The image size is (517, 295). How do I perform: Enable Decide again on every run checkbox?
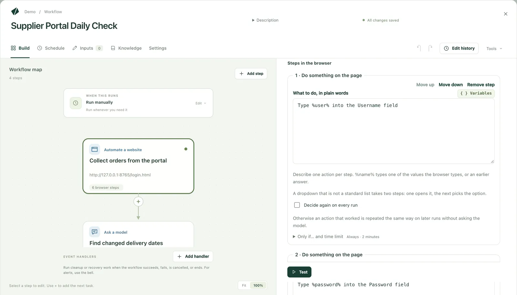297,205
